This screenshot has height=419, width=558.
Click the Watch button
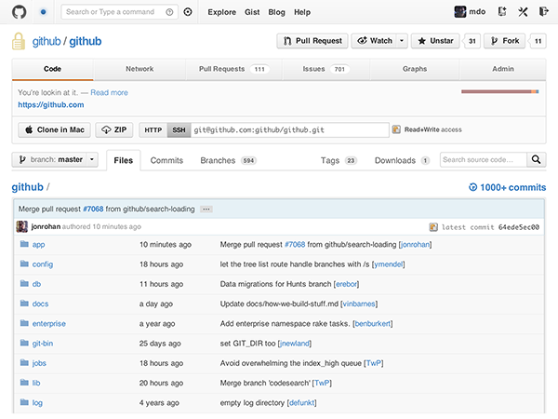pos(374,41)
